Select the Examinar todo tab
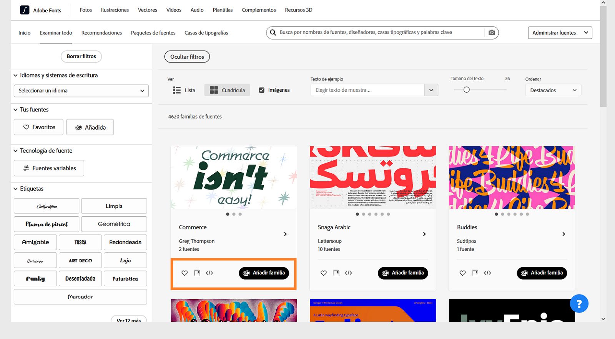 coord(56,33)
